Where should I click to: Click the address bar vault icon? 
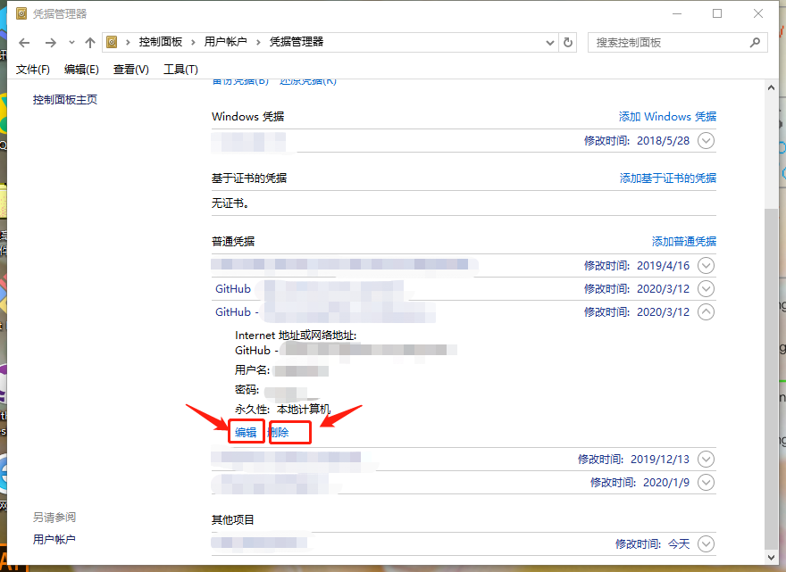(113, 42)
